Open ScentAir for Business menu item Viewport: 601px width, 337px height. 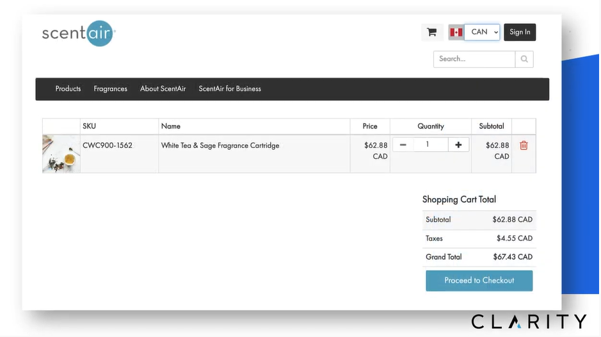pos(230,88)
